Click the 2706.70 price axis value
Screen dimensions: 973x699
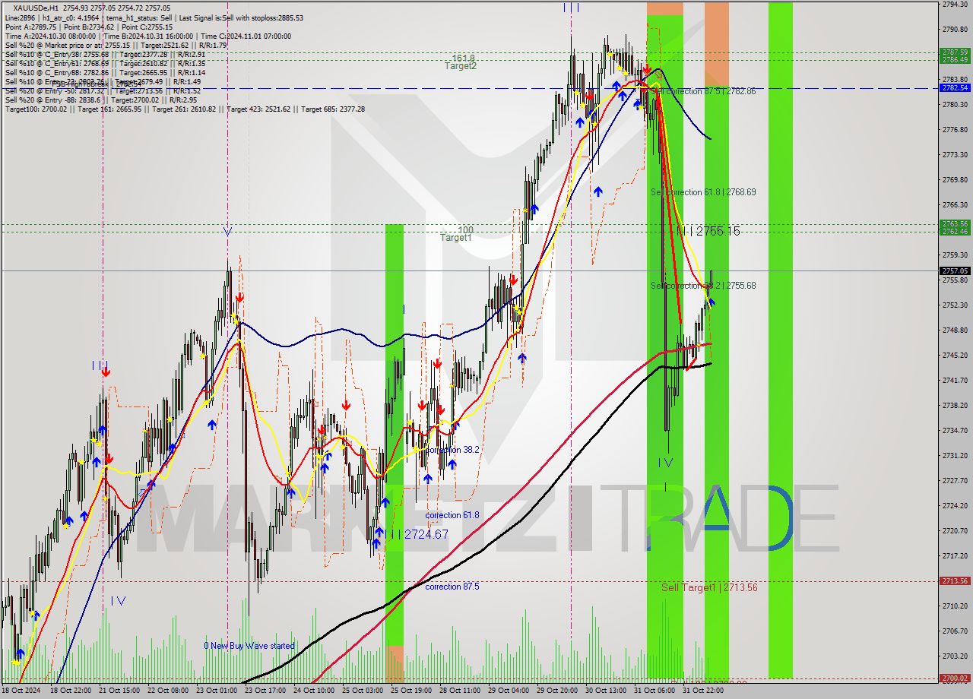(955, 631)
